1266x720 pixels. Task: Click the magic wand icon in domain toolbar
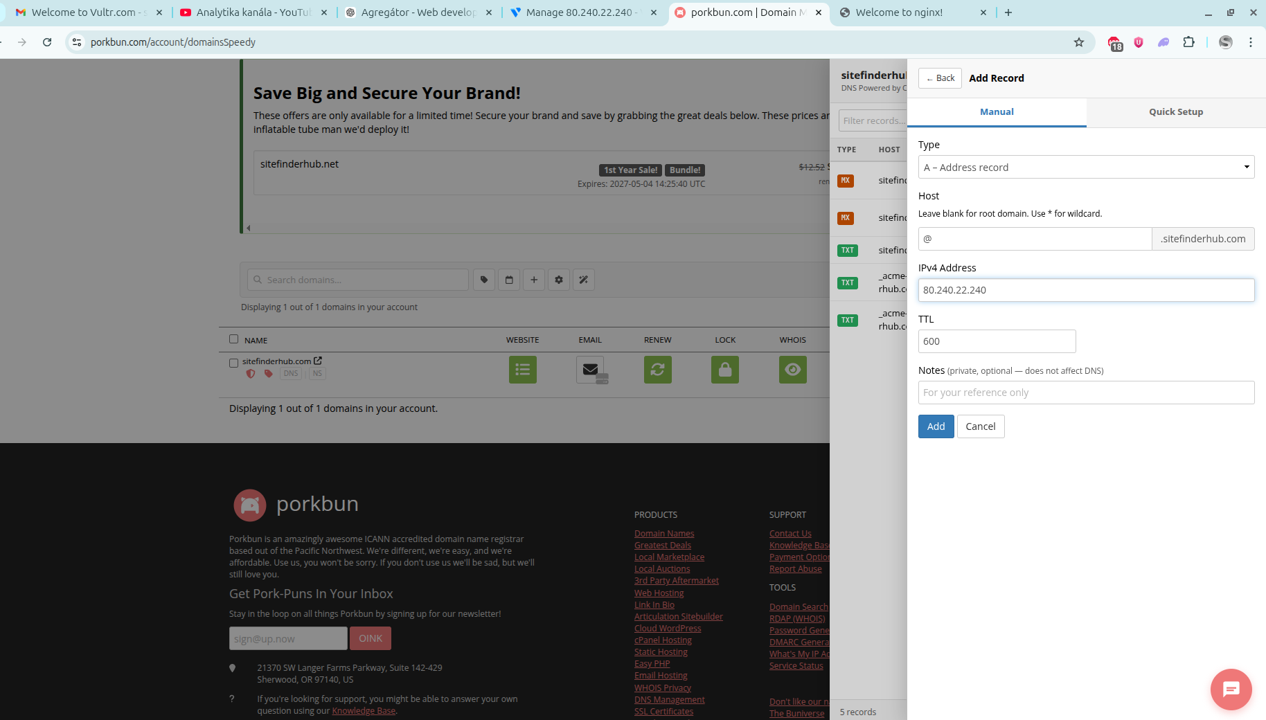pos(584,280)
